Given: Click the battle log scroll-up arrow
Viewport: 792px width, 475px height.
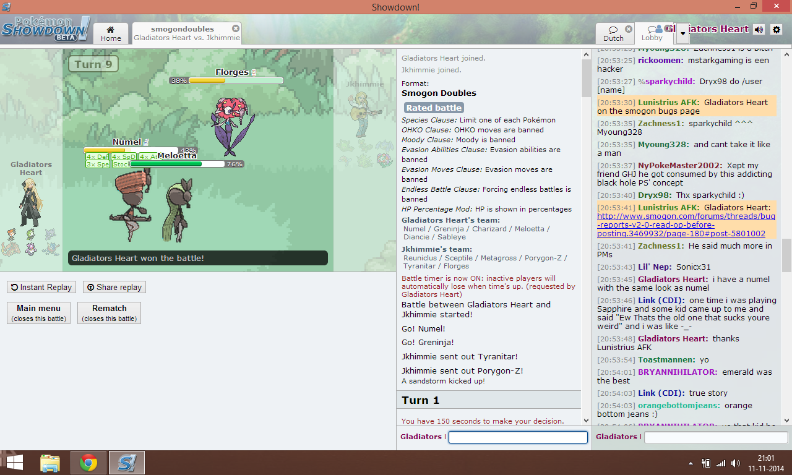Looking at the screenshot, I should tap(586, 54).
